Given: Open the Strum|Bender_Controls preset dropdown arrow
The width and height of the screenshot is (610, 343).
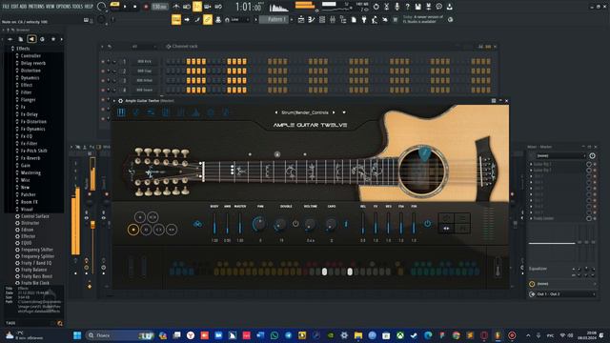Looking at the screenshot, I should click(344, 112).
